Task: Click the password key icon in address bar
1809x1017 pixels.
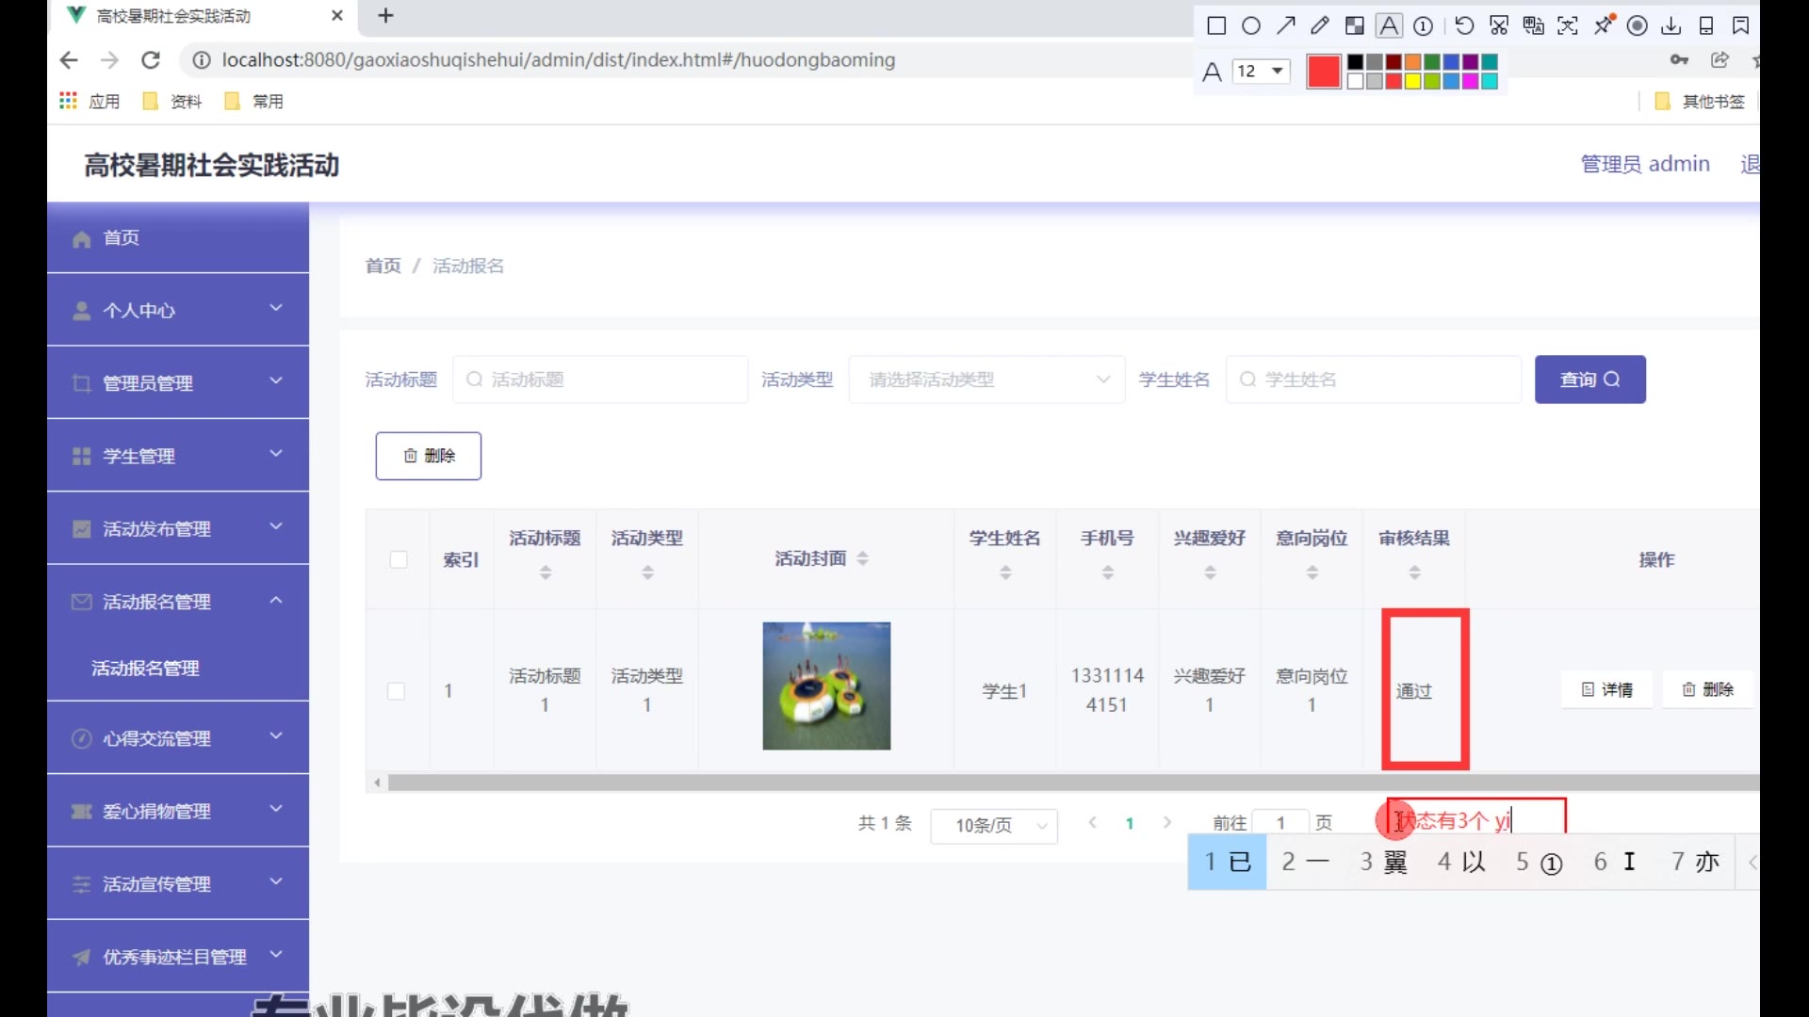Action: (x=1679, y=60)
